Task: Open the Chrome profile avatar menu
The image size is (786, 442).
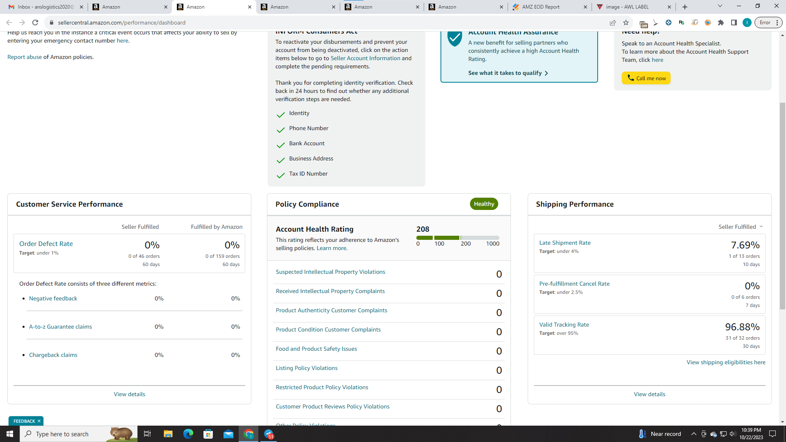Action: 747,23
